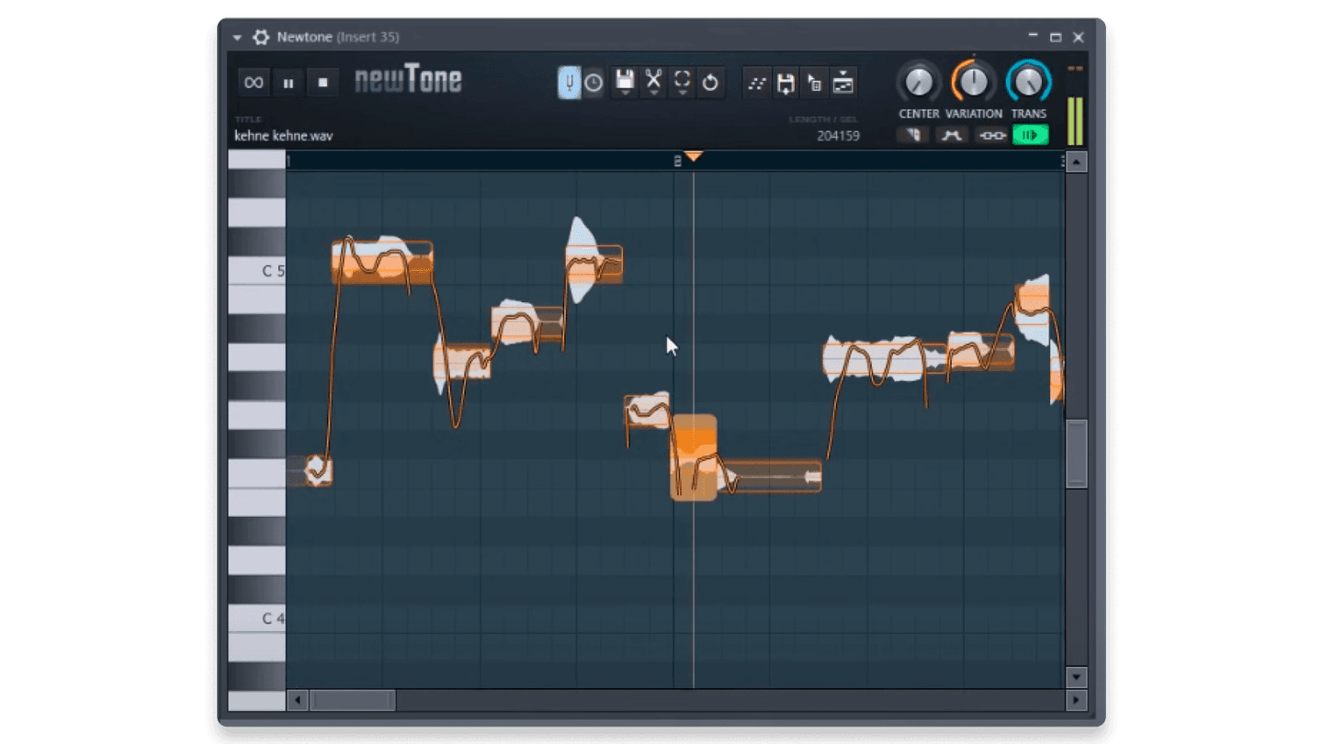Activate the clock time-stretch mode
1323x744 pixels.
pos(595,83)
